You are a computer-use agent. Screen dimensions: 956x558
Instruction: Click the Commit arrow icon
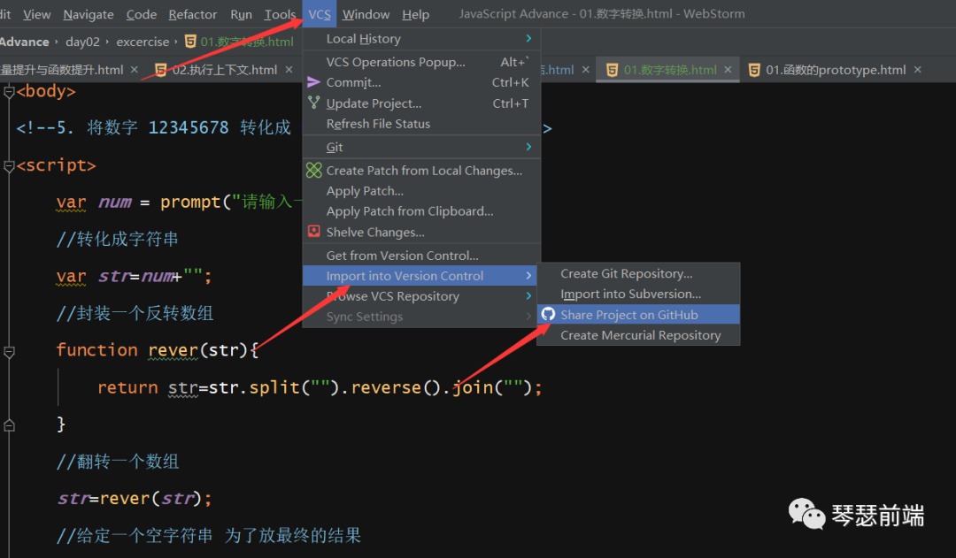(313, 82)
